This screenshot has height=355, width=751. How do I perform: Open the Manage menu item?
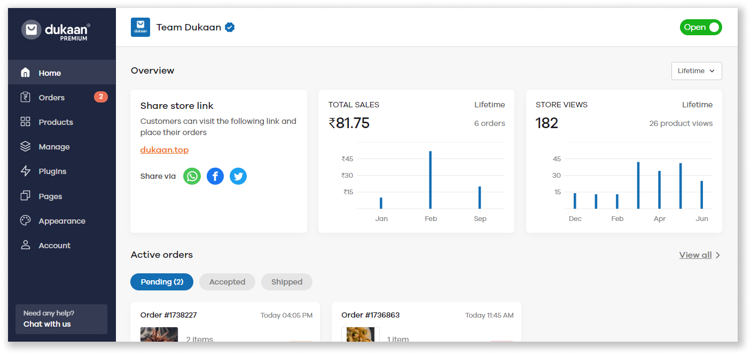(x=61, y=146)
